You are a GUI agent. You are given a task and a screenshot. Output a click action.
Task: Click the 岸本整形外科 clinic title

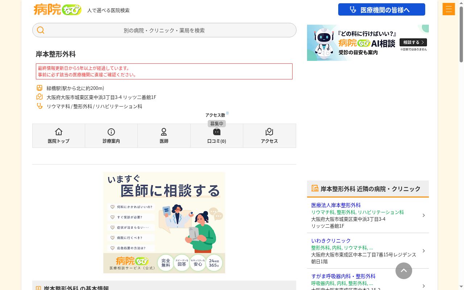click(56, 54)
